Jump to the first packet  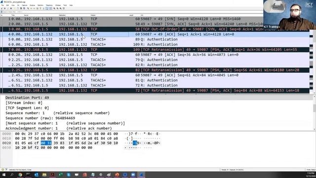click(x=40, y=8)
